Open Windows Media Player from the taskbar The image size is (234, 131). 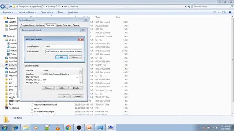tap(36, 128)
